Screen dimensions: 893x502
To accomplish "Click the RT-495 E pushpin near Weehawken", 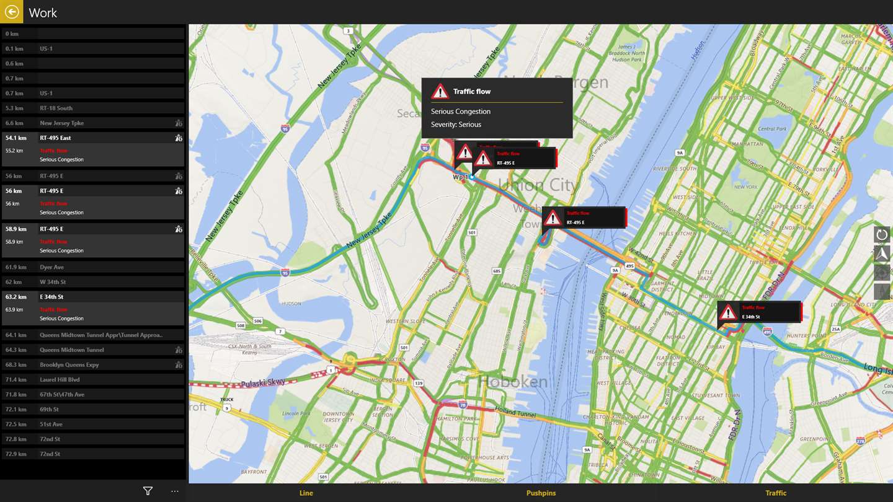I will 584,218.
